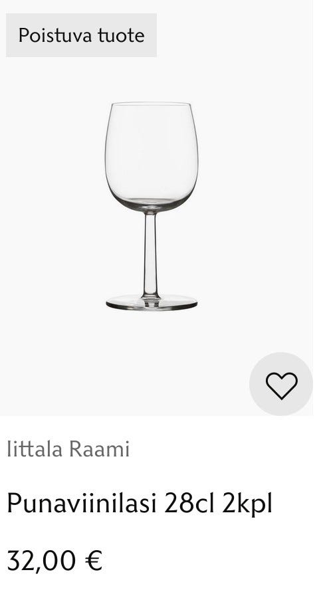Viewport: 331px width, 598px height.
Task: Click the stem of the wine glass
Action: (151, 254)
